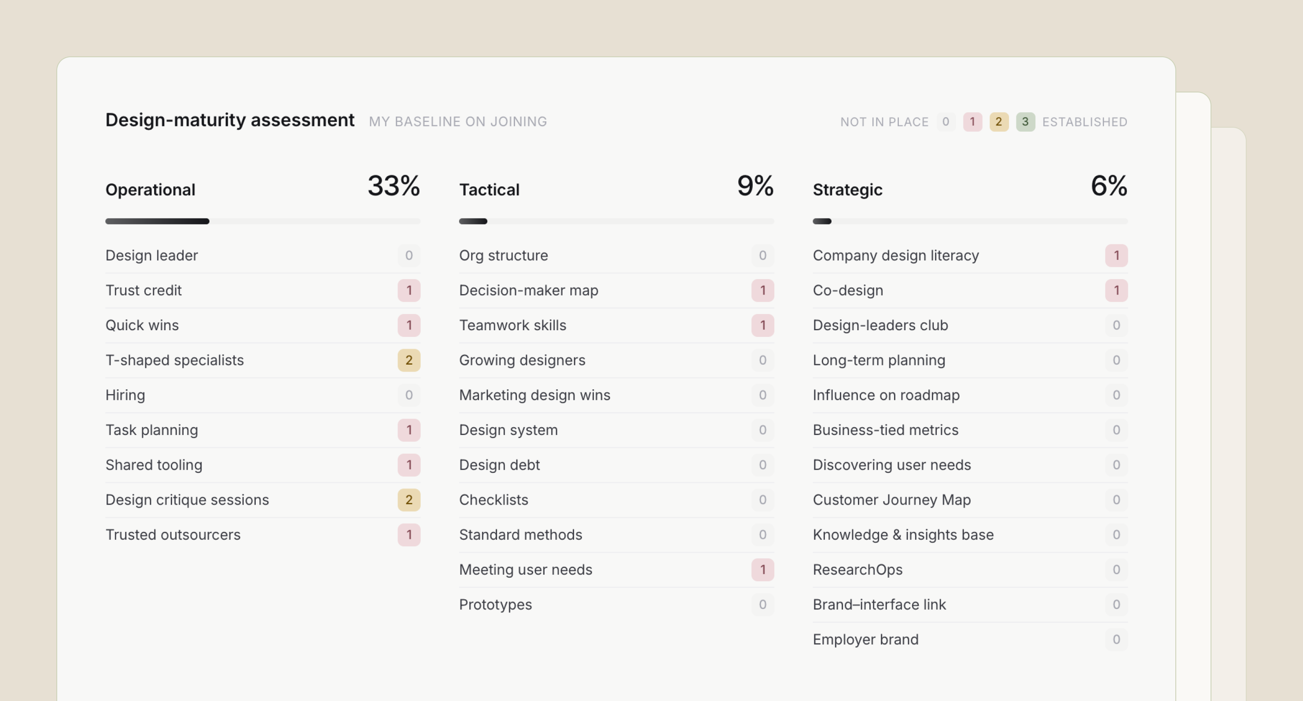Viewport: 1303px width, 701px height.
Task: Click score badge for Co-design
Action: [x=1116, y=291]
